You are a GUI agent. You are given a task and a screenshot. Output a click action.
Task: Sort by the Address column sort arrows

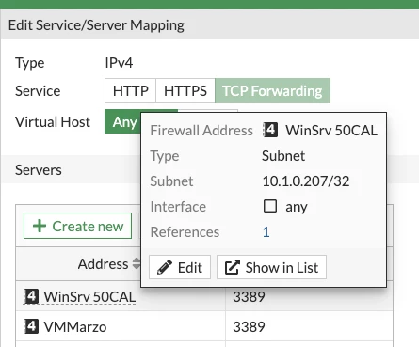tap(137, 263)
